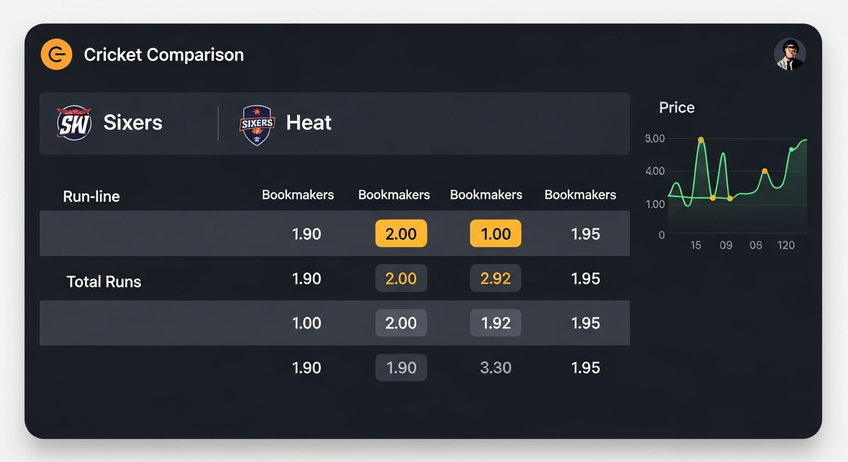Click the orange app logo icon
The height and width of the screenshot is (462, 848).
click(x=57, y=55)
